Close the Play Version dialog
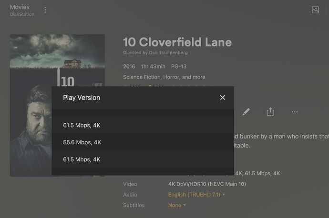329x218 pixels. (222, 98)
